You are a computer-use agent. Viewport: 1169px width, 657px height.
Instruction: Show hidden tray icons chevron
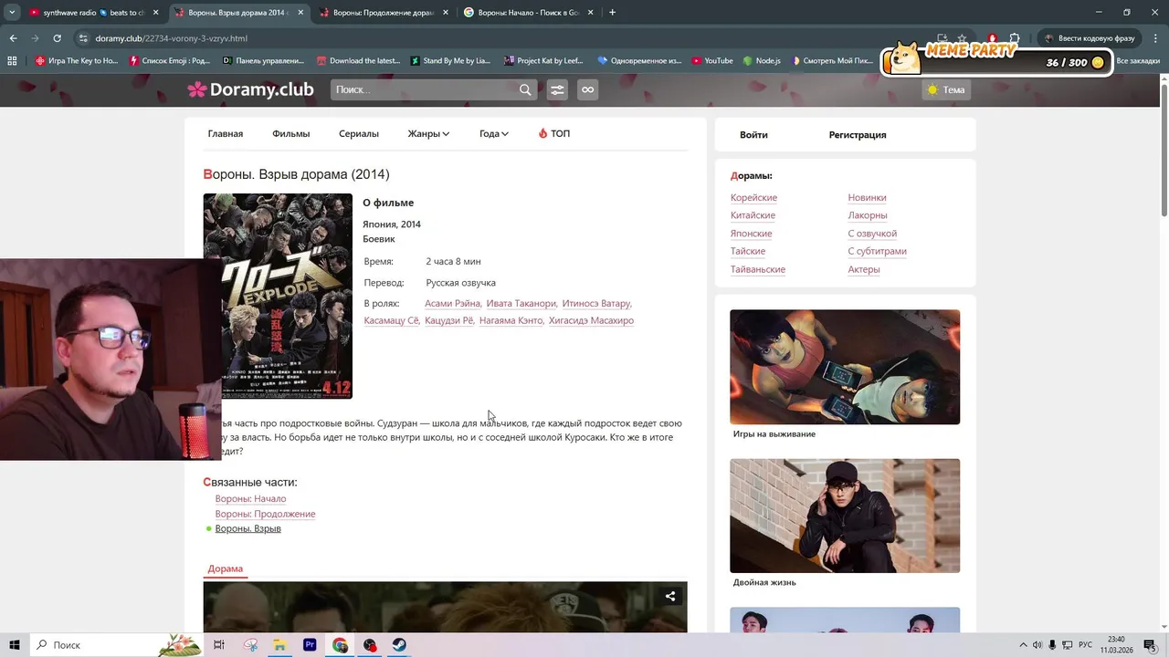pos(1023,645)
